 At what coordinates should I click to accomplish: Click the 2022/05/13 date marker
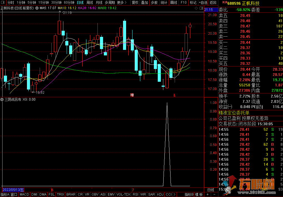[x=13, y=190]
